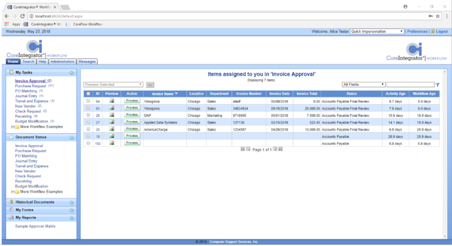This screenshot has height=246, width=452.
Task: Open Check Request in My Tasks
Action: (28, 111)
